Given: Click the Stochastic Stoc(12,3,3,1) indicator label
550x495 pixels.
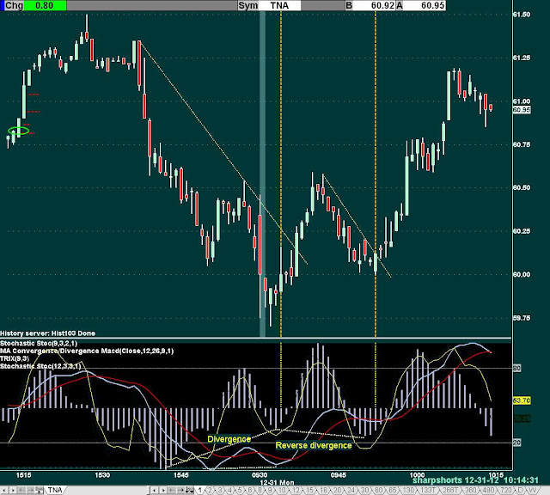Looking at the screenshot, I should click(x=40, y=366).
